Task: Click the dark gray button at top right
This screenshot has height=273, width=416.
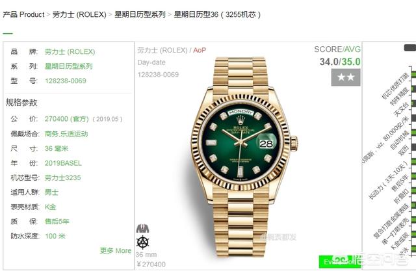Action: pos(410,47)
